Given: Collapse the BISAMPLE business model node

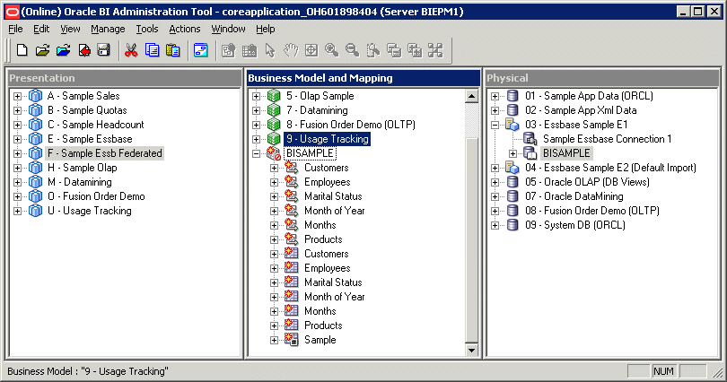Looking at the screenshot, I should [x=256, y=153].
